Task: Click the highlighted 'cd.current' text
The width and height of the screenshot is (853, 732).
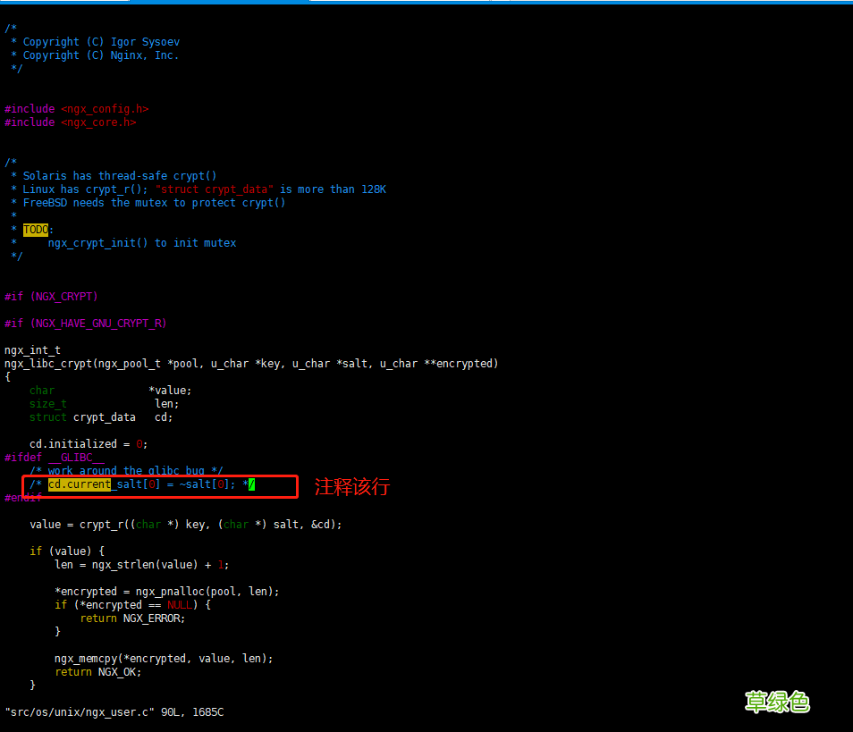Action: click(80, 484)
